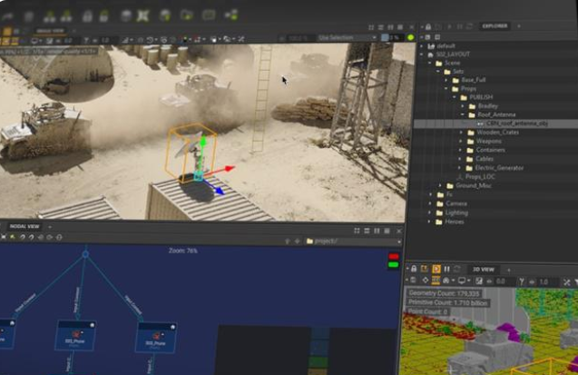
Task: Click the green padlock icon in top shelf
Action: [x=104, y=15]
